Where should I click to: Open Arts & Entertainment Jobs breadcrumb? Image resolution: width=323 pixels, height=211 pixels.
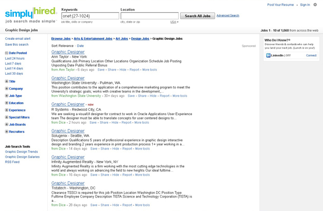pos(93,39)
